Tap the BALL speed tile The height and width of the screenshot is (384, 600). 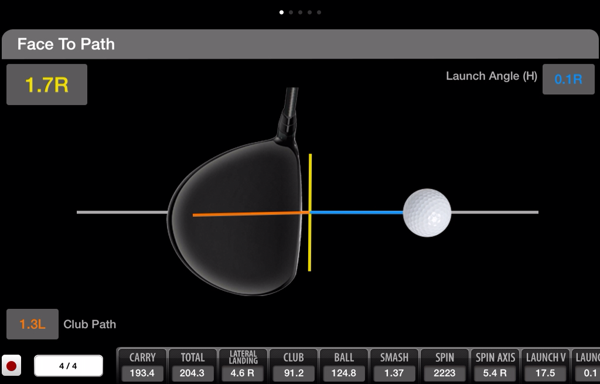coord(344,366)
